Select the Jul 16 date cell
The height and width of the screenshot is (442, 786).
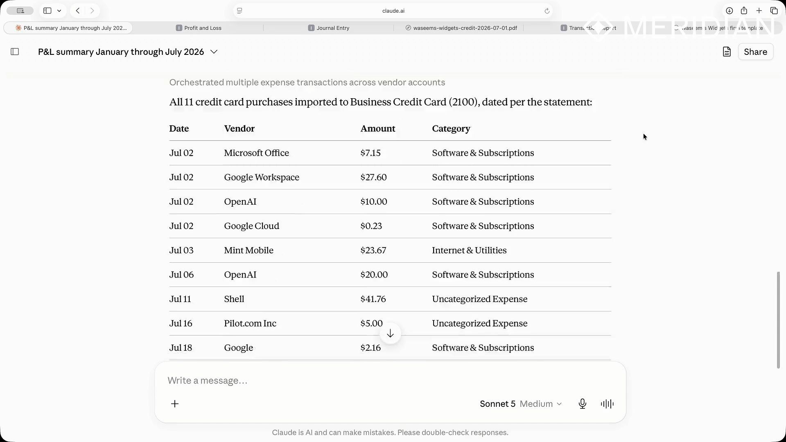click(181, 323)
